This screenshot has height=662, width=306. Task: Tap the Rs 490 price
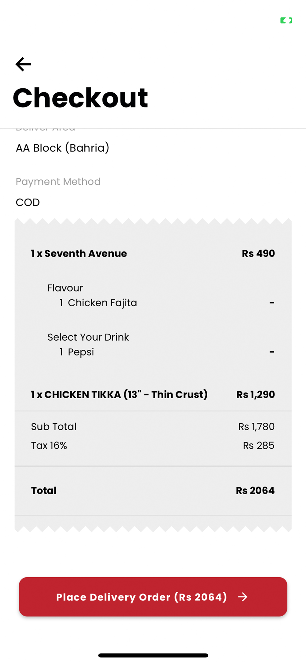coord(258,253)
